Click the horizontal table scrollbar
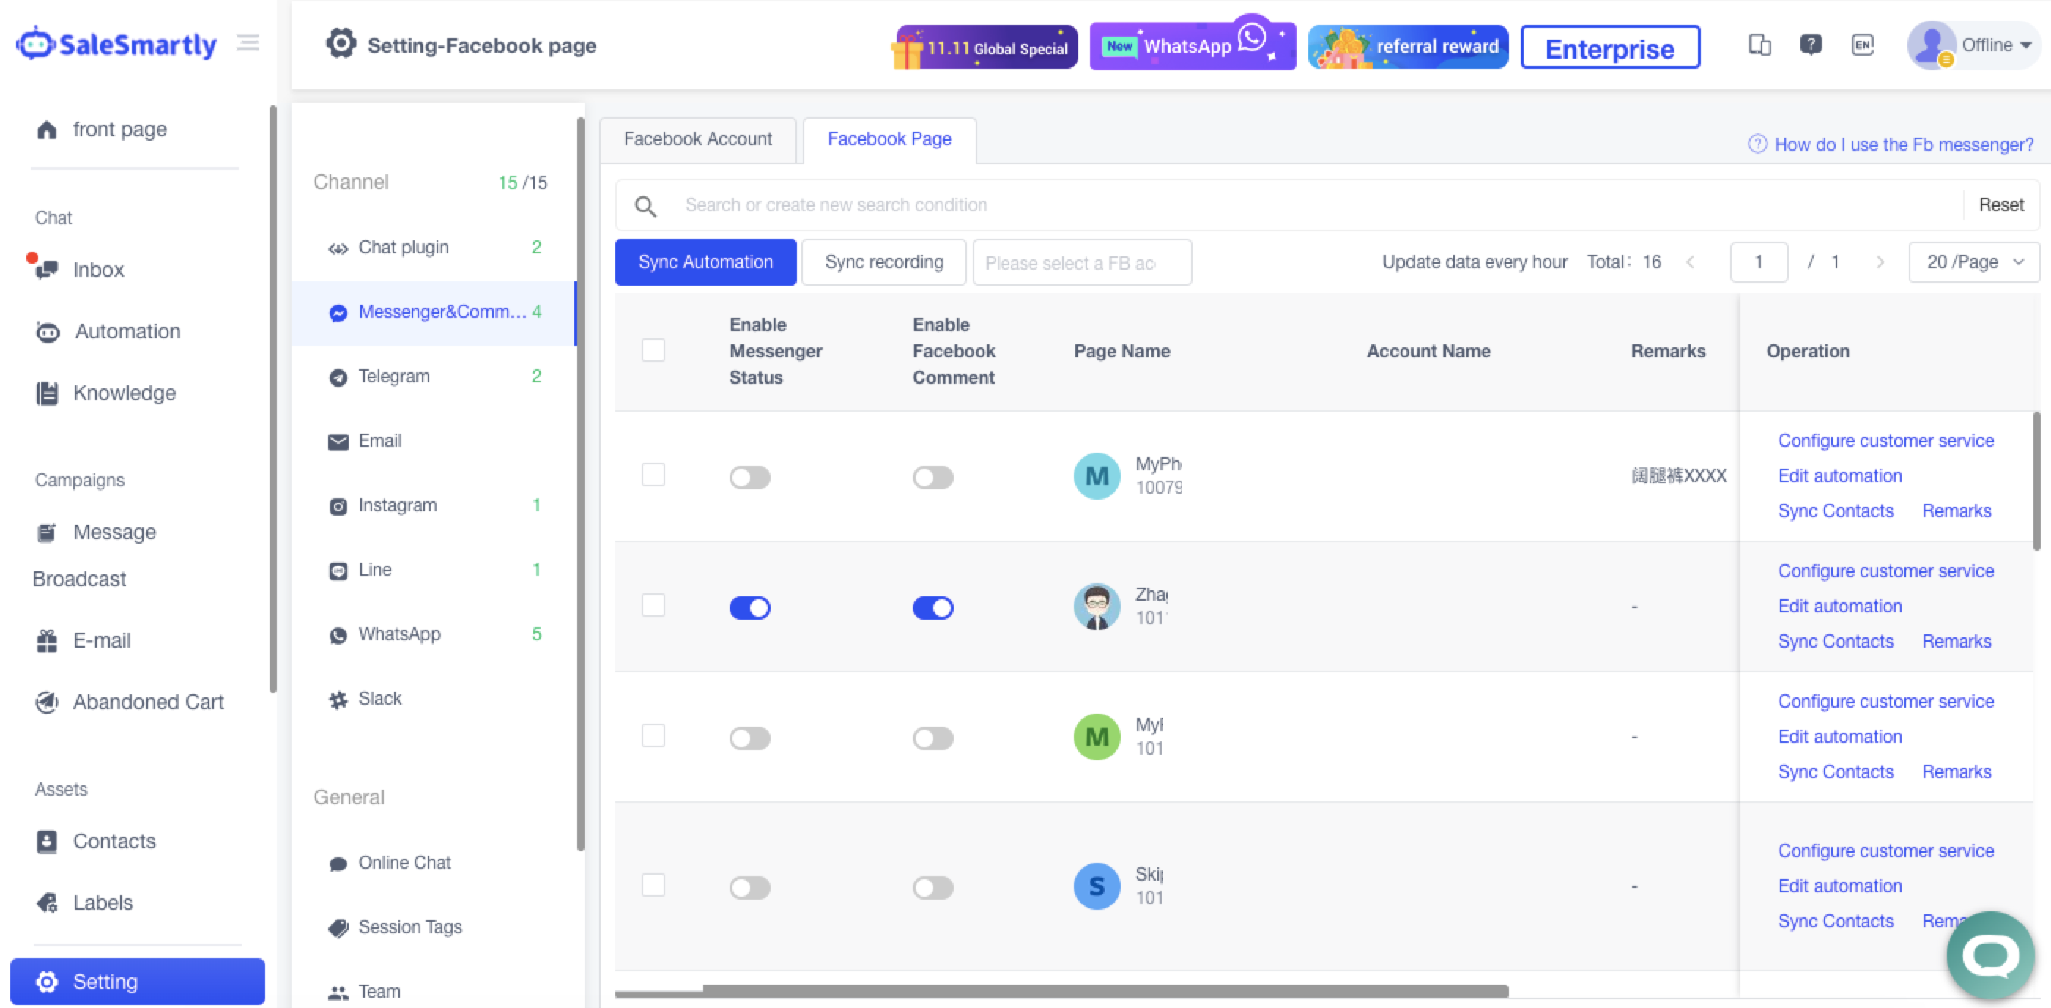The image size is (2051, 1008). [x=1105, y=990]
